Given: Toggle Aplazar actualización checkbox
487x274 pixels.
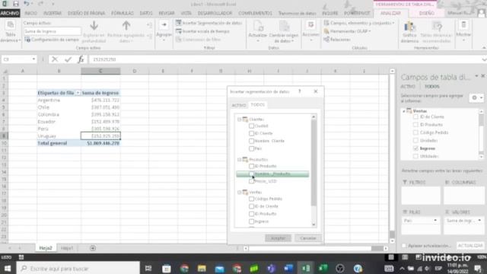Looking at the screenshot, I should (x=404, y=246).
